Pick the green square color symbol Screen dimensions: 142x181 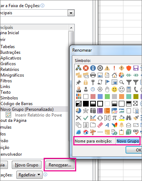(107, 97)
